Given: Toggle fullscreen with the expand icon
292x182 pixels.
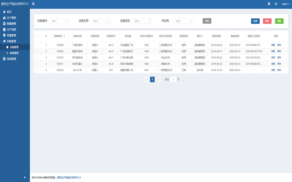Looking at the screenshot, I should tap(269, 4).
